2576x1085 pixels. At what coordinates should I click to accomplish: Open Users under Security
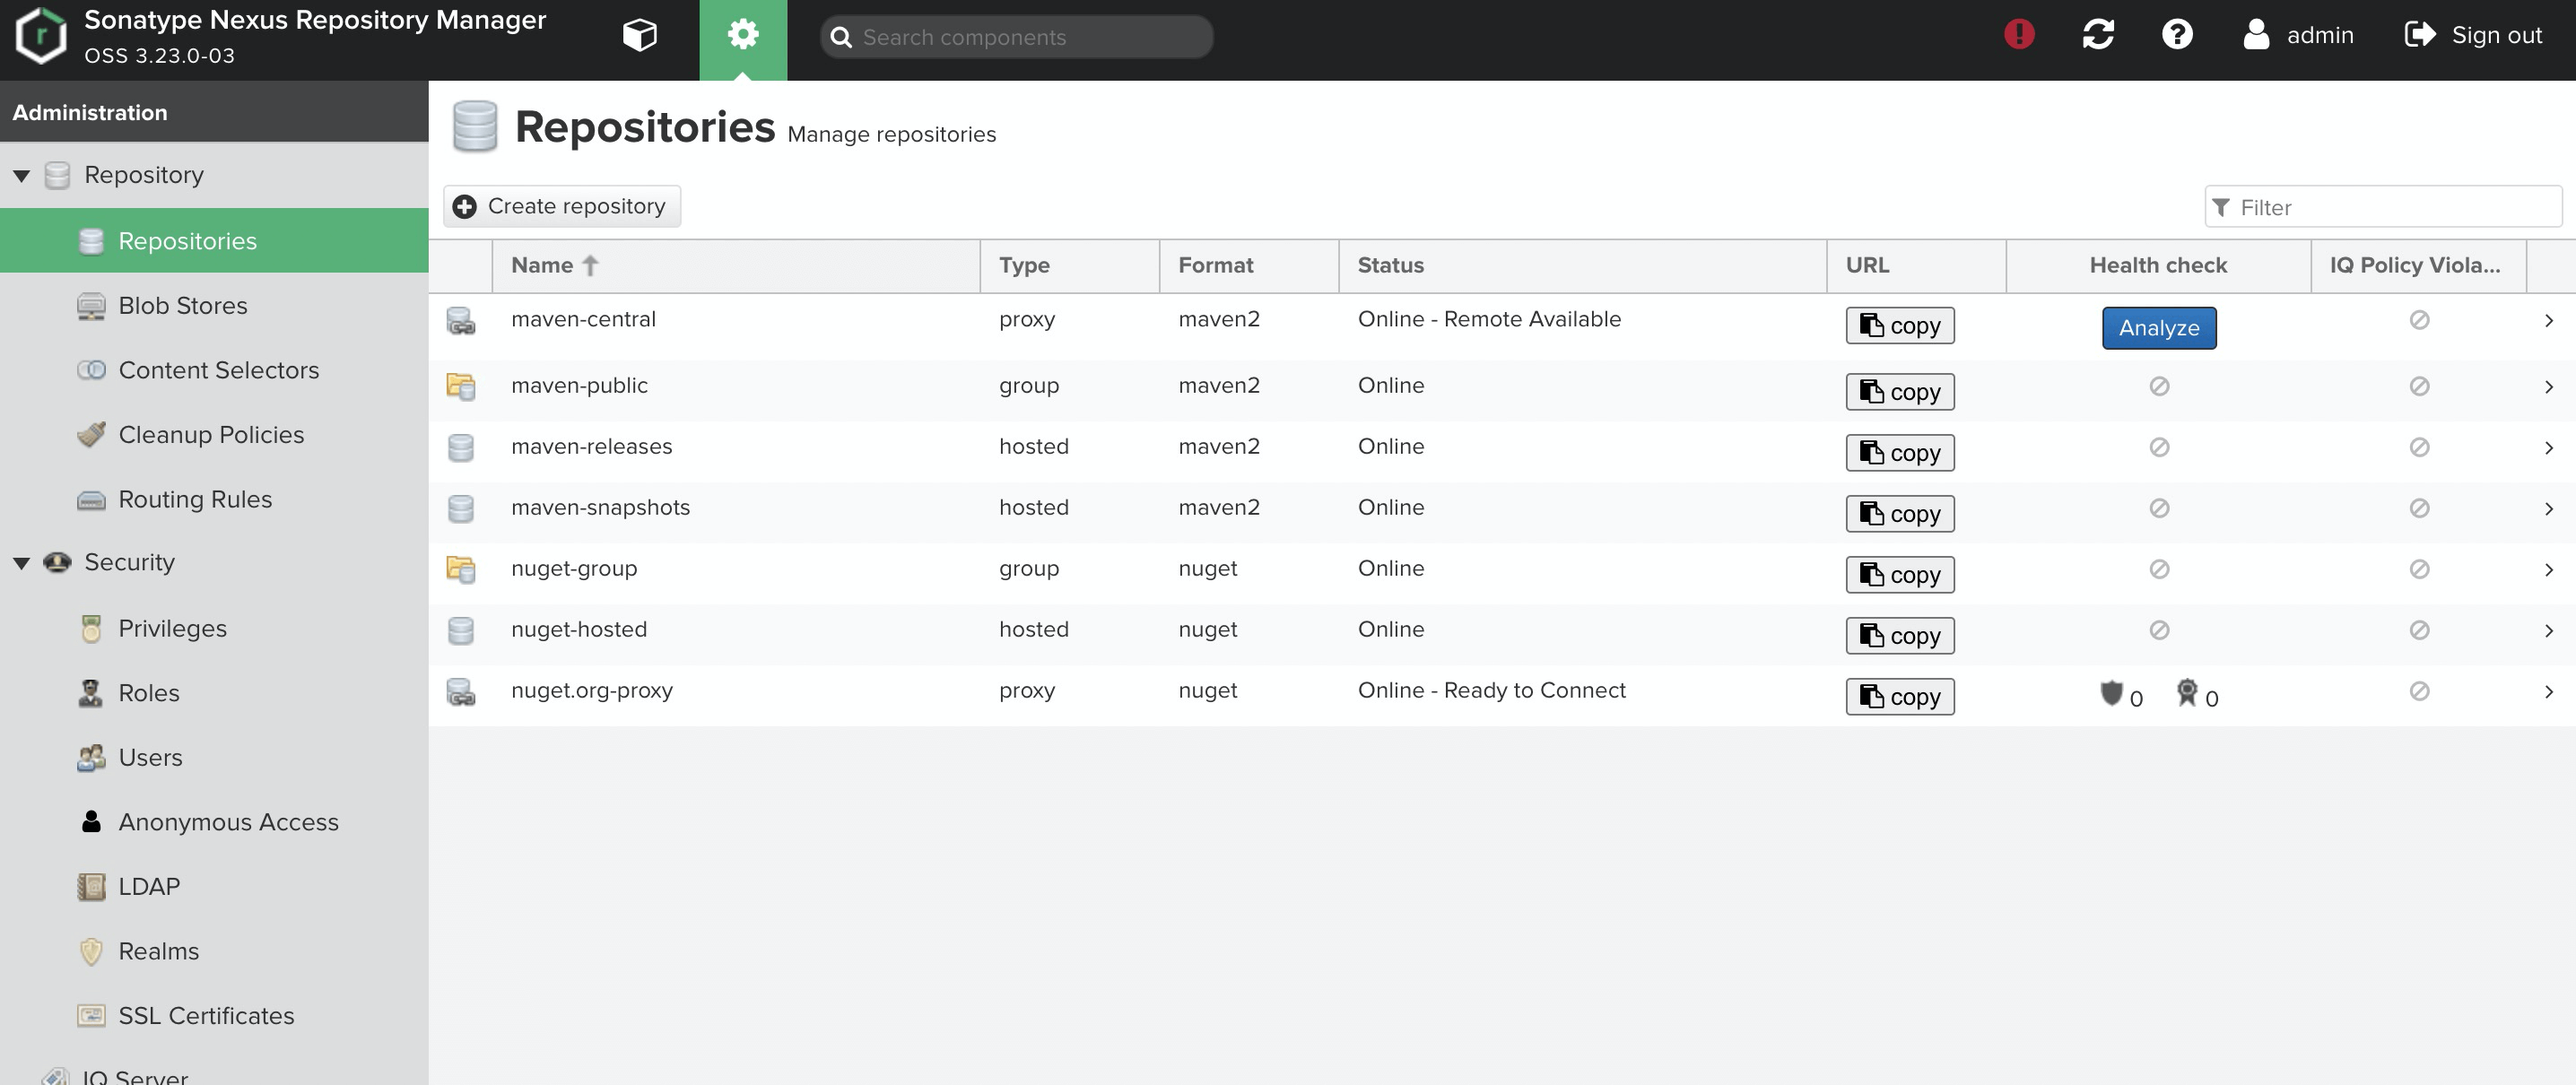point(214,757)
